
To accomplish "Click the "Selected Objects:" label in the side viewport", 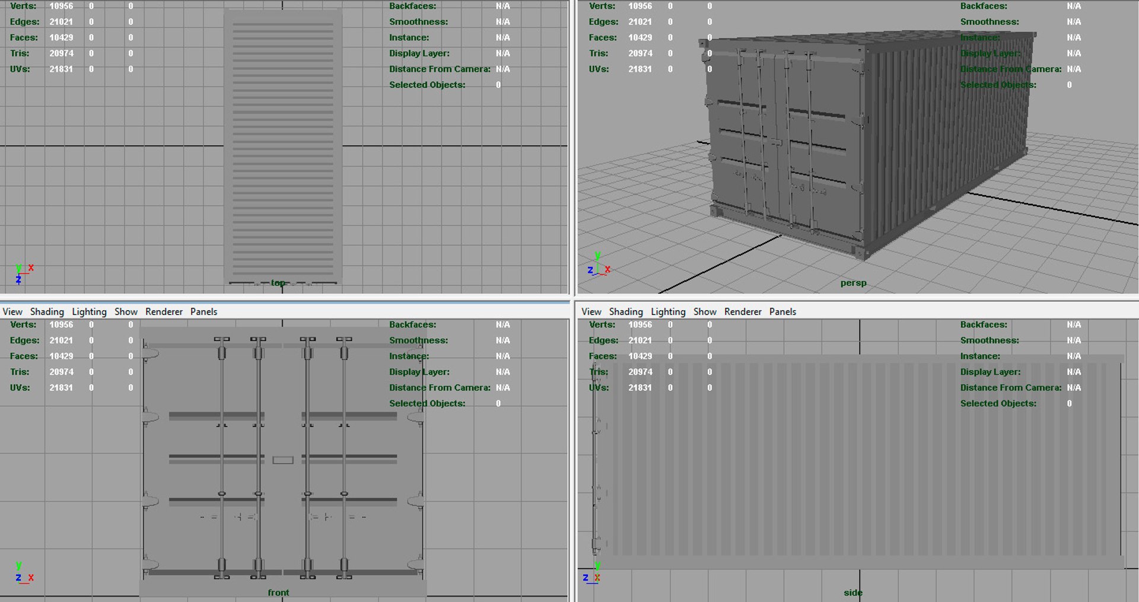I will [x=998, y=403].
